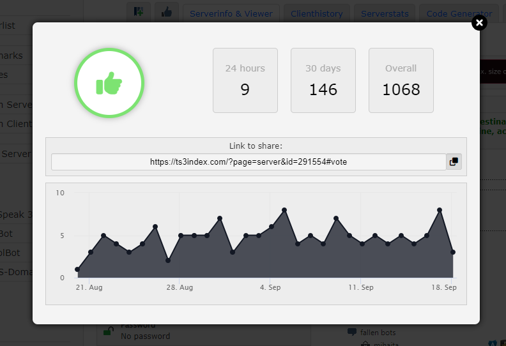Click the fallen bots channel chat icon
Viewport: 506px width, 346px height.
[351, 332]
